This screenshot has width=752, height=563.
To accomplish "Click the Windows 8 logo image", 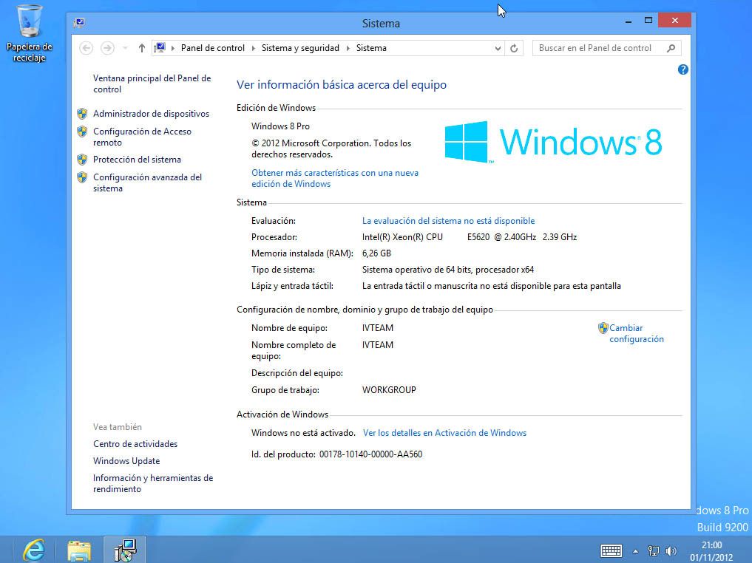I will point(553,142).
